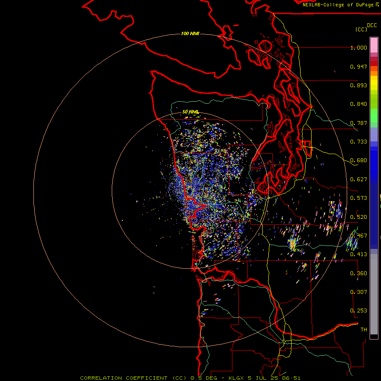Select the 0.573 legend value
381x381 pixels.
point(359,198)
